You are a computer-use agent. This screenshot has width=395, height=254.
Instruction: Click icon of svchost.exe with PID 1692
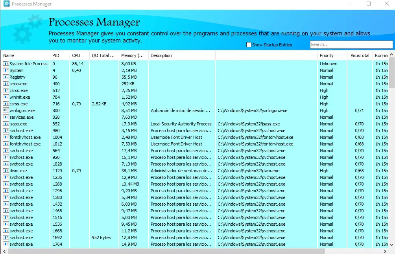(6, 237)
